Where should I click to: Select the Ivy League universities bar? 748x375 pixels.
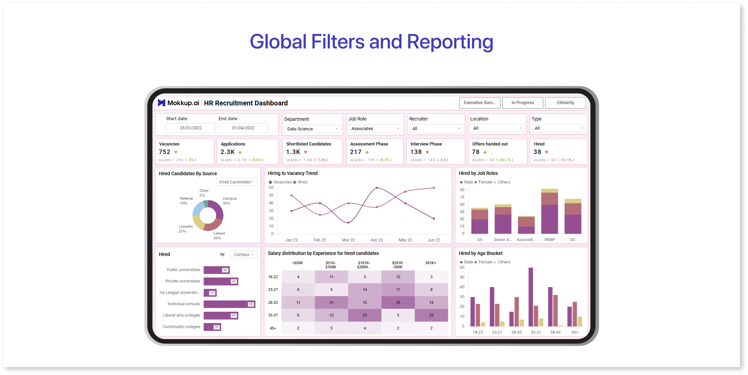210,293
